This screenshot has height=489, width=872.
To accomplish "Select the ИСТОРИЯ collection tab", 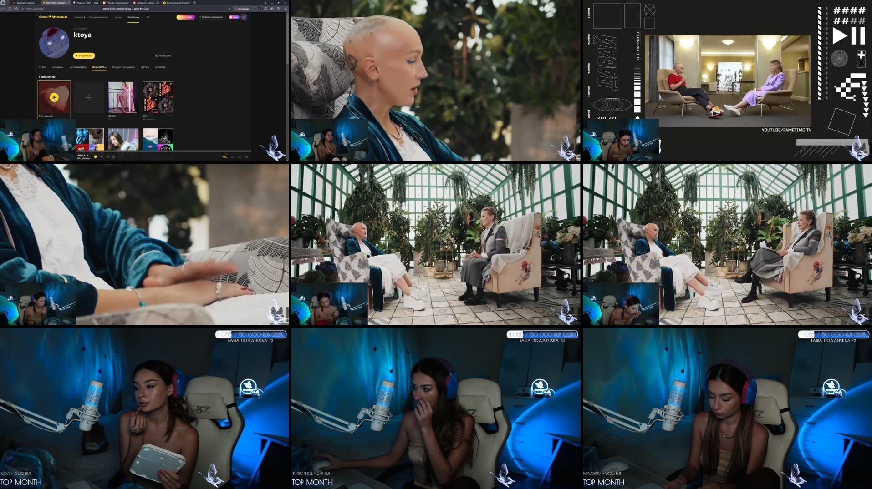I will click(160, 67).
